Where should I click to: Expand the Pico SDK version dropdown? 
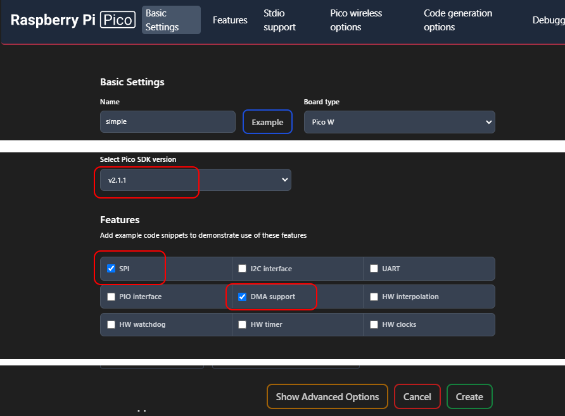195,180
